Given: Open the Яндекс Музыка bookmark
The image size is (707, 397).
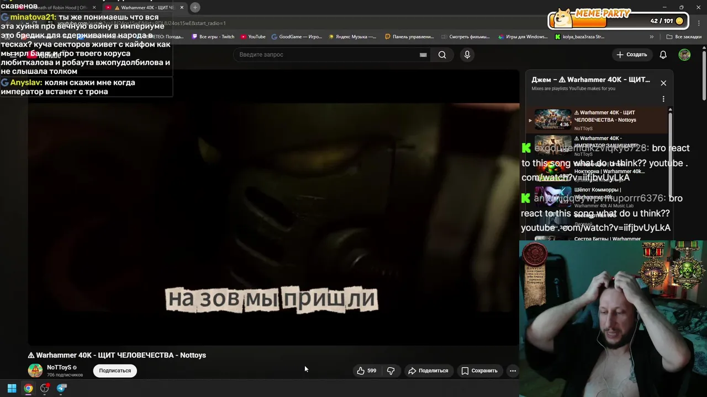Looking at the screenshot, I should [x=352, y=37].
